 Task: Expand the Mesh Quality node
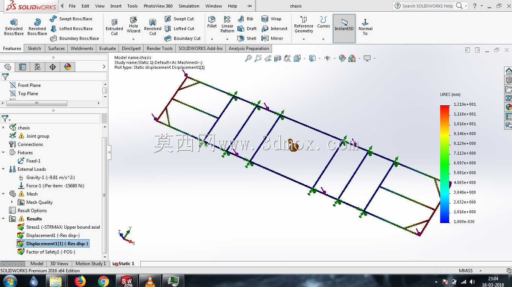[12, 202]
